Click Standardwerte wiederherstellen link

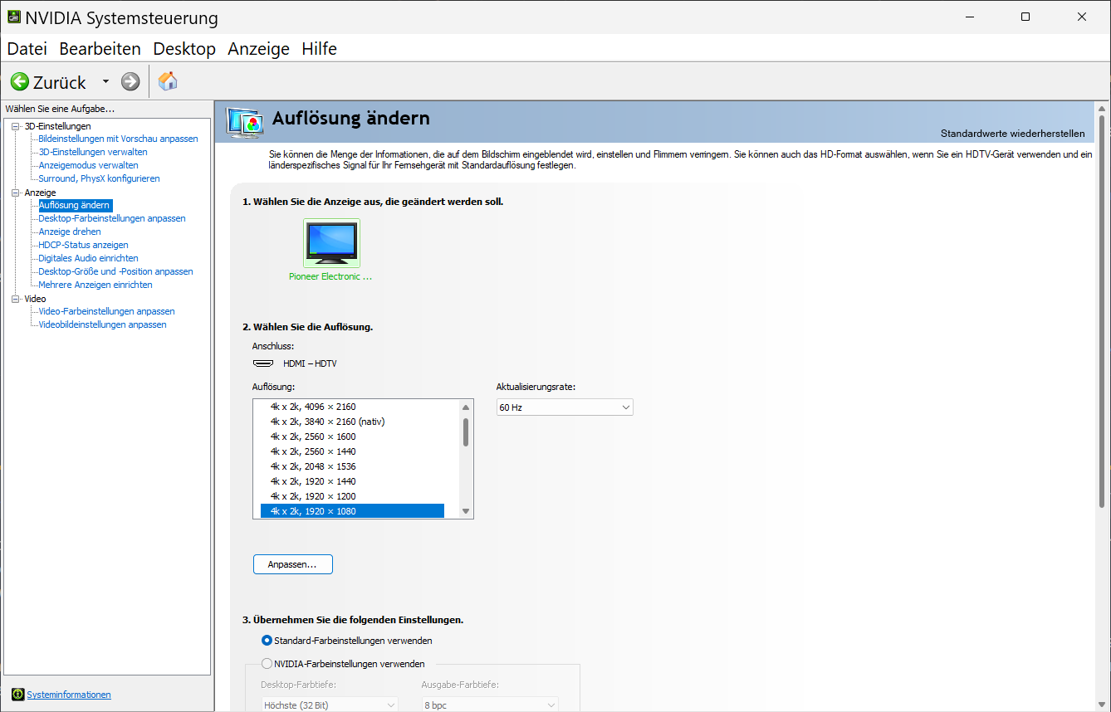tap(1013, 134)
